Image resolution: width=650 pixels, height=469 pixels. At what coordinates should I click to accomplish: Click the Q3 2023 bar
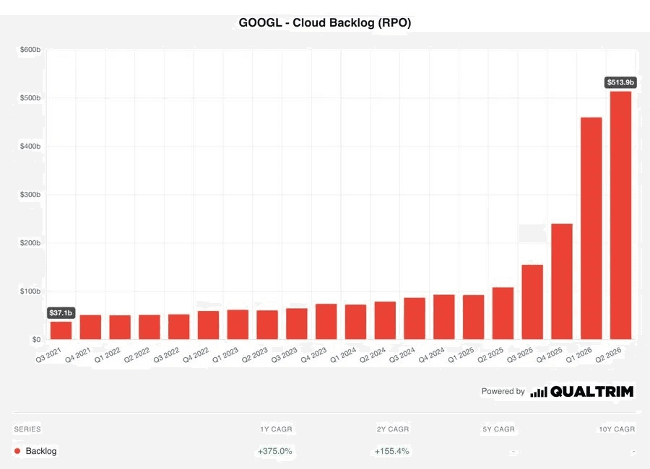click(297, 324)
